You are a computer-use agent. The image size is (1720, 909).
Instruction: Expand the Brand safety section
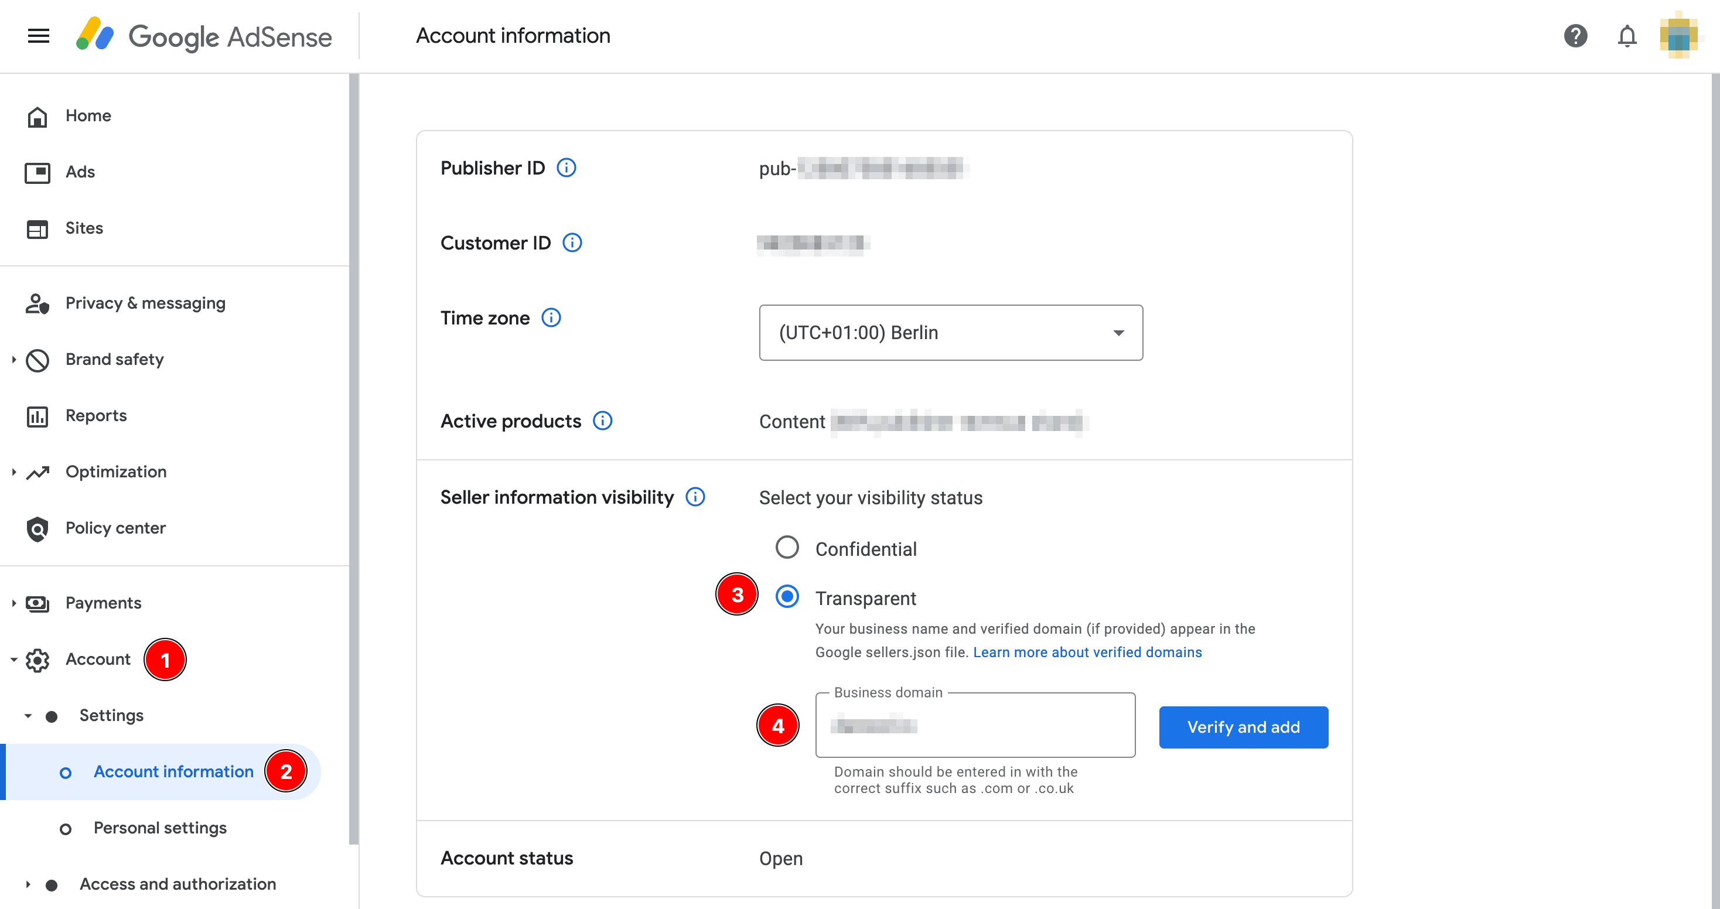point(14,360)
